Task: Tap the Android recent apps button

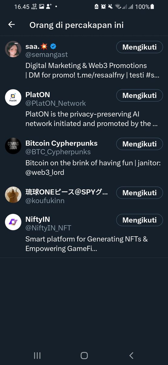Action: [37, 355]
